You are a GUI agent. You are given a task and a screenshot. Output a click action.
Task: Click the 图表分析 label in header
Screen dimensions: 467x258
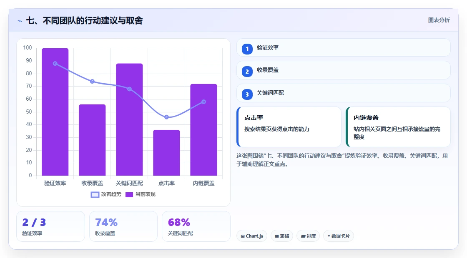(x=439, y=20)
